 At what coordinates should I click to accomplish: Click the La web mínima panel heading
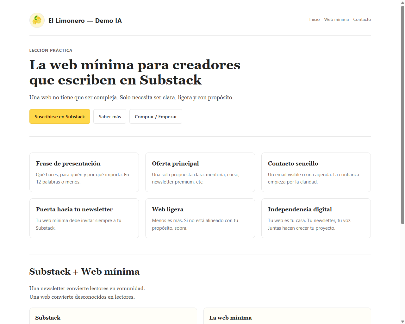(230, 318)
